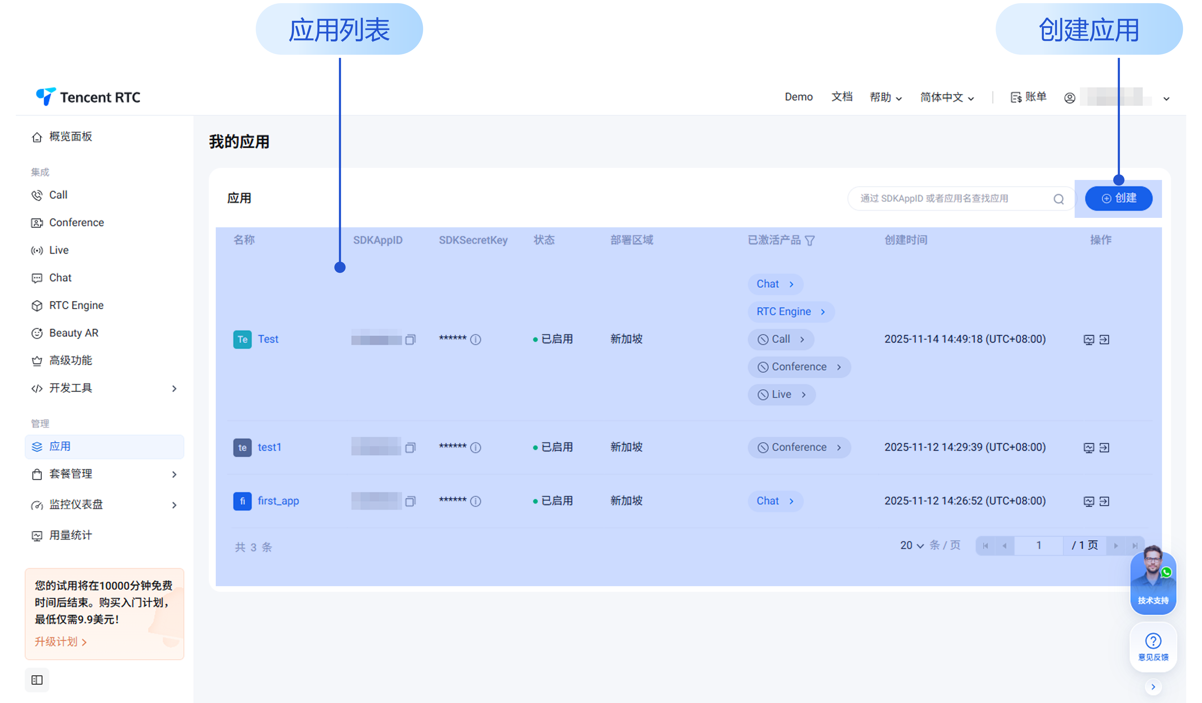Open usage stats icon for first_app row
1202x703 pixels.
pos(1089,501)
